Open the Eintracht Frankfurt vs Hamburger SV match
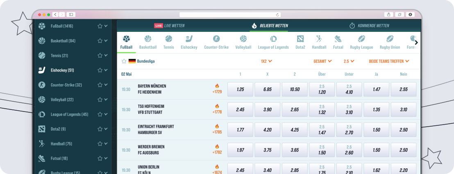This screenshot has width=454, height=174. [156, 129]
